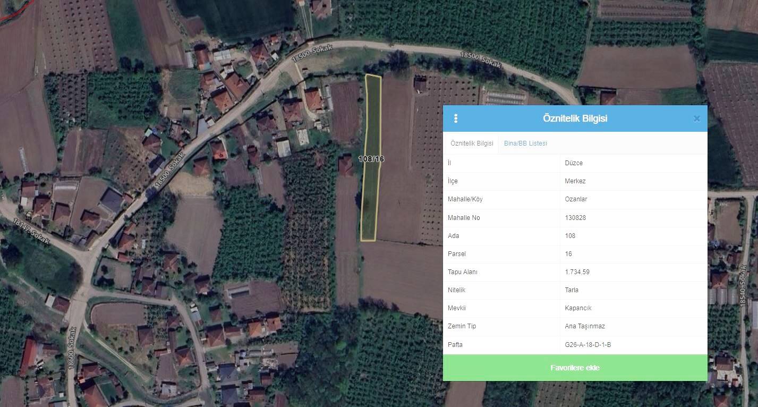The image size is (758, 407).
Task: Select the Öznitelik Bilgisi tab
Action: tap(472, 143)
